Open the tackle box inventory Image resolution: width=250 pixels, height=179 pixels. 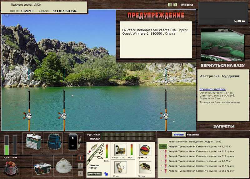pyautogui.click(x=33, y=142)
